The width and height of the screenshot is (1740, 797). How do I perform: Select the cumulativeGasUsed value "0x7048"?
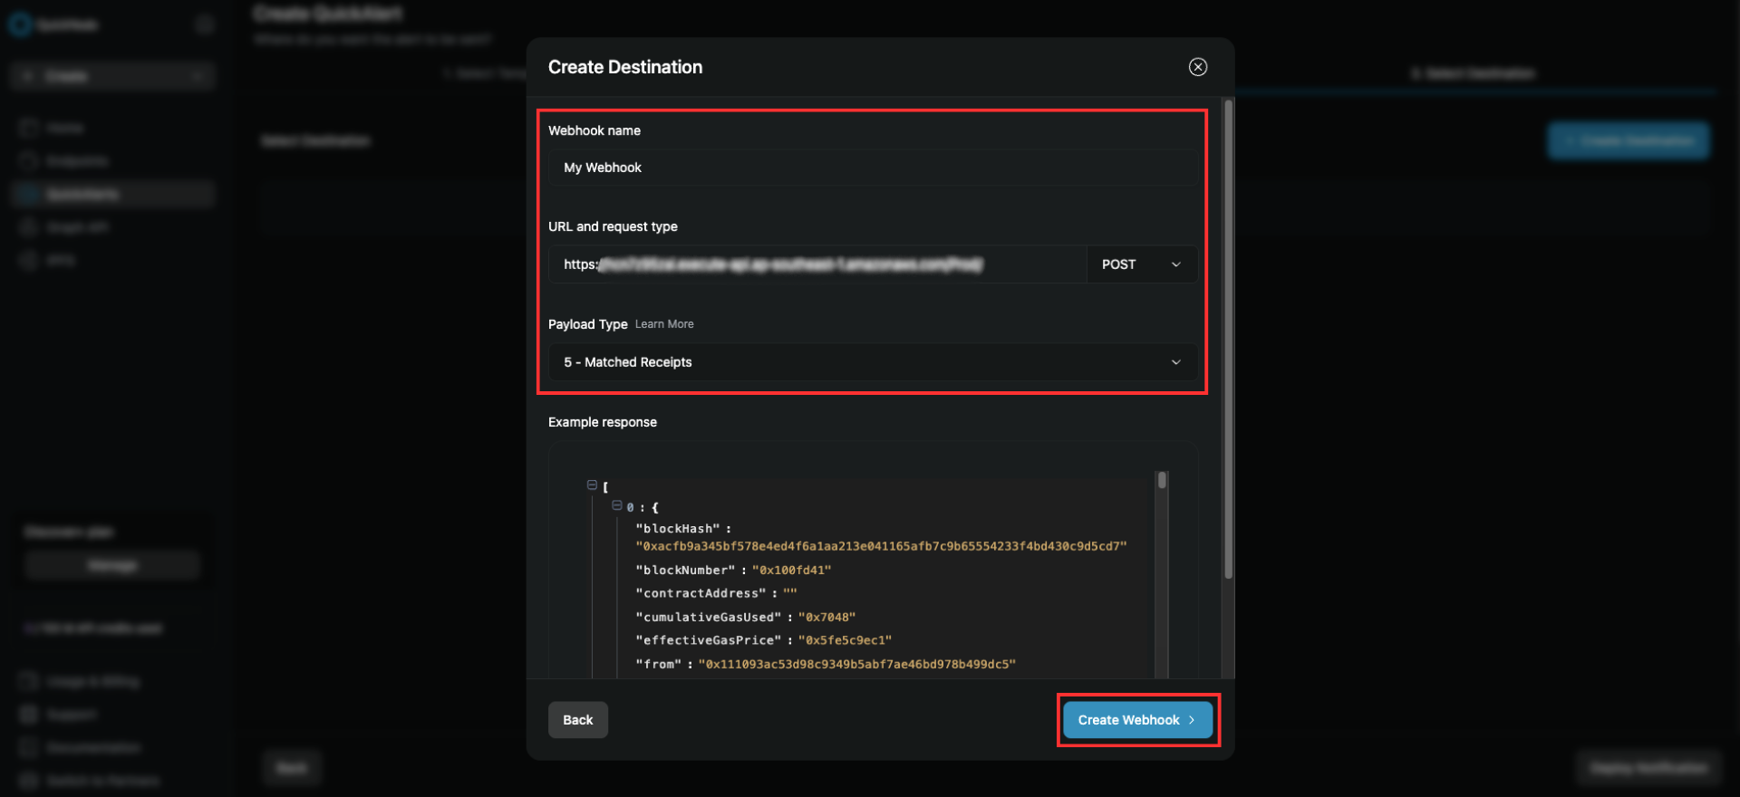pos(826,617)
